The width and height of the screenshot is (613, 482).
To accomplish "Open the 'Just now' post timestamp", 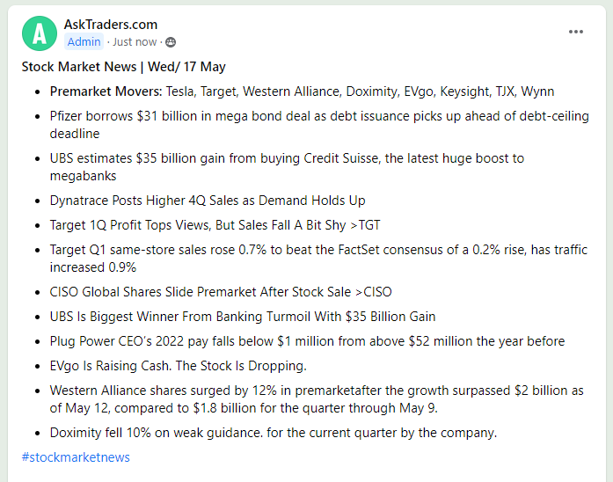I will (135, 41).
